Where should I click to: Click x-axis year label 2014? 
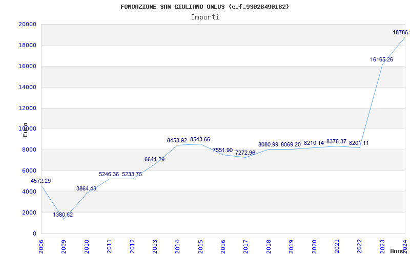tap(177, 246)
